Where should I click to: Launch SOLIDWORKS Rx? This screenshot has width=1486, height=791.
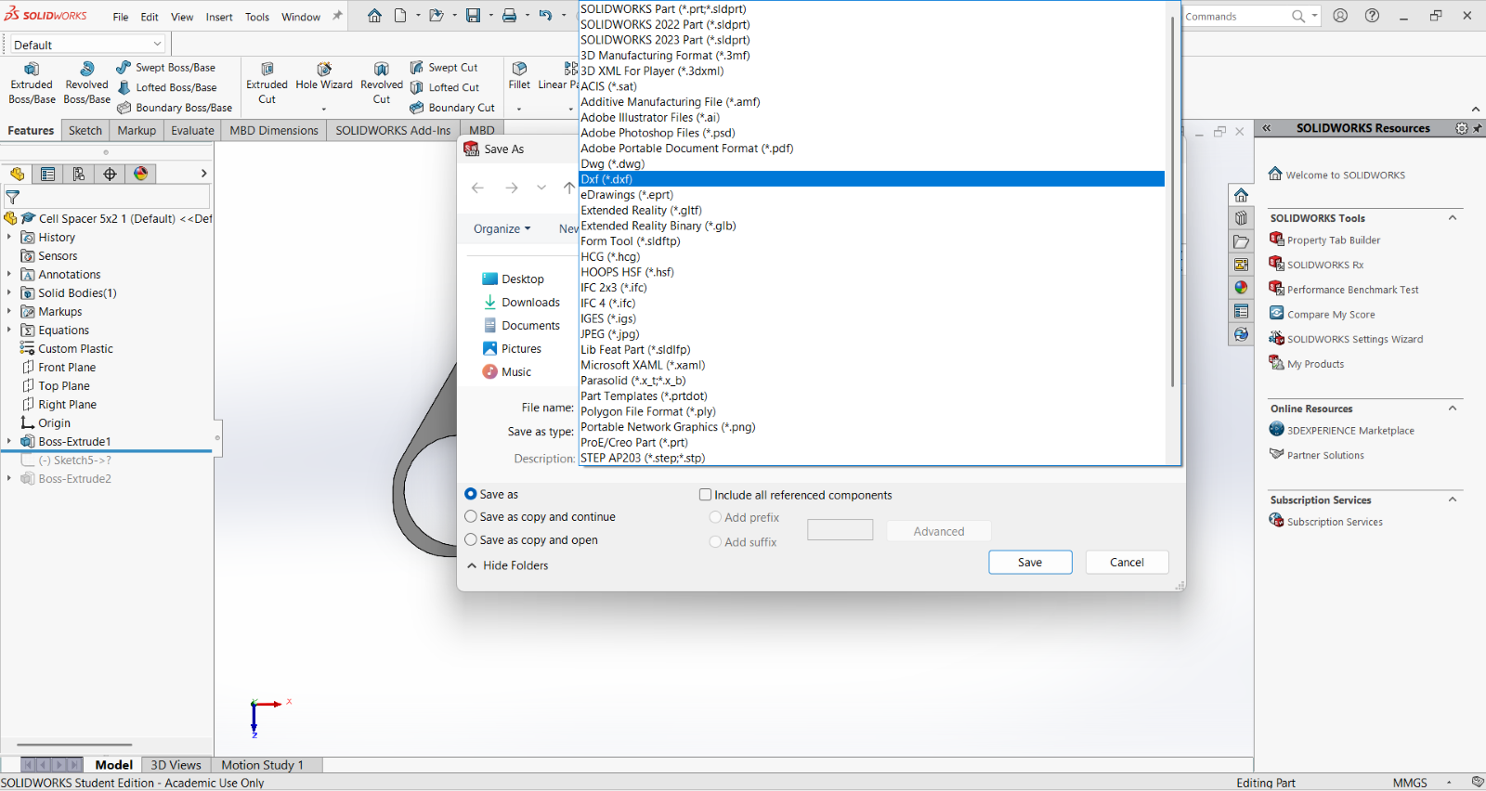pyautogui.click(x=1316, y=265)
